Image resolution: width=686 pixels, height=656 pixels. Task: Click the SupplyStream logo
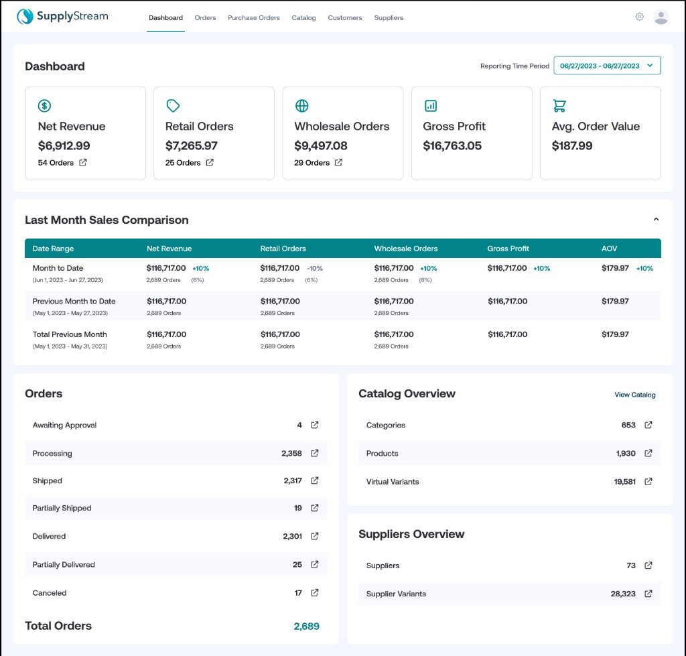[x=62, y=17]
